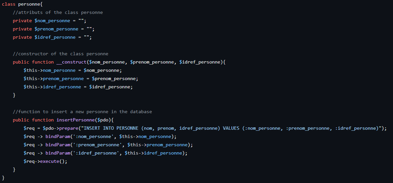Click the insert a new personne comment
The width and height of the screenshot is (393, 183).
[82, 112]
